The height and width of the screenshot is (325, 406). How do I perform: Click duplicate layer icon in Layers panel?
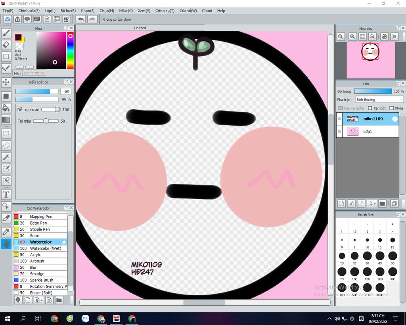pos(394,204)
